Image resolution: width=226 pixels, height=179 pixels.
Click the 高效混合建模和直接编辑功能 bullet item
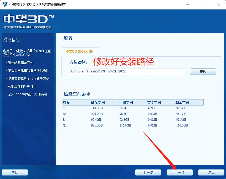[x=28, y=71]
